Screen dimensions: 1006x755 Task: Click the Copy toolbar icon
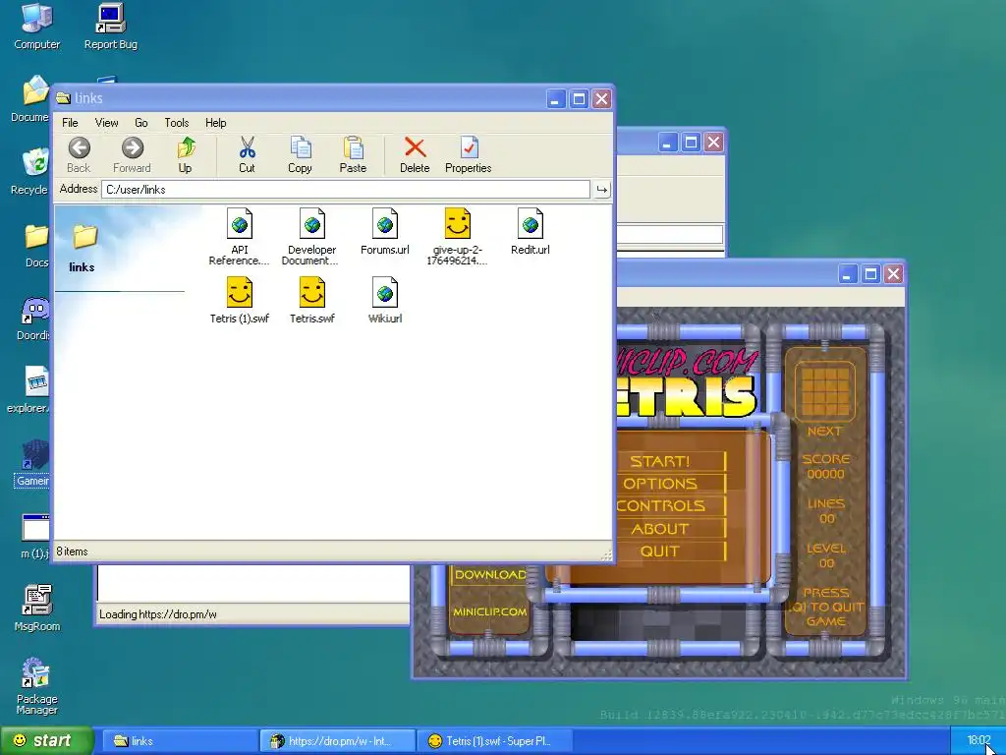[301, 147]
